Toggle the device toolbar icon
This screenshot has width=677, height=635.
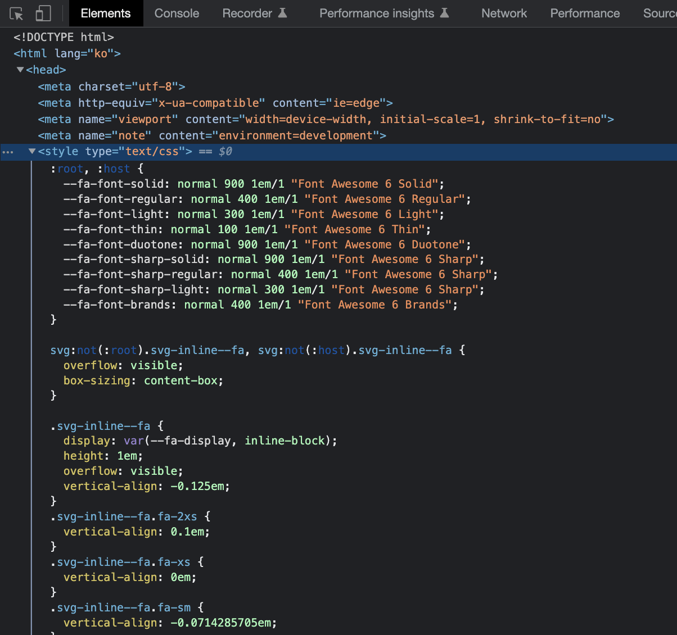[43, 13]
